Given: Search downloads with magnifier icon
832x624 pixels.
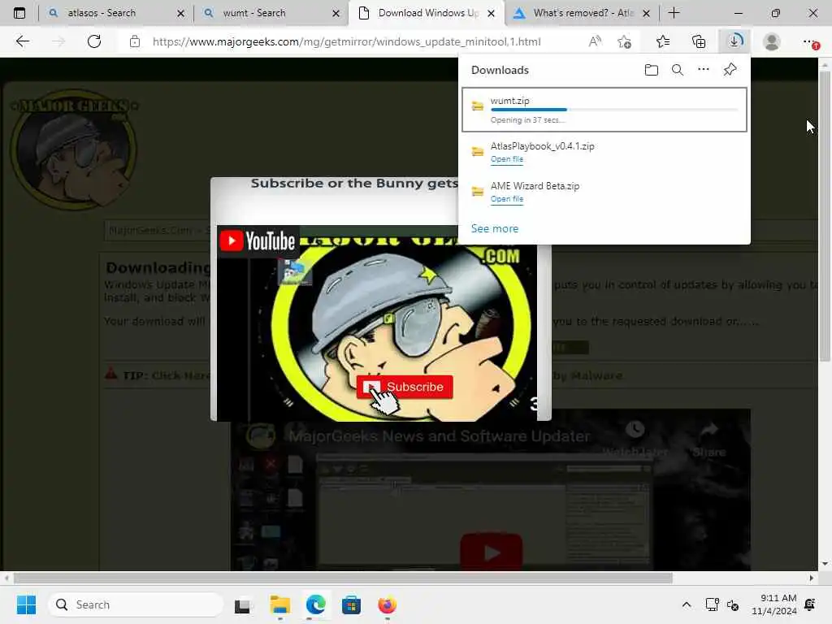Looking at the screenshot, I should [677, 70].
